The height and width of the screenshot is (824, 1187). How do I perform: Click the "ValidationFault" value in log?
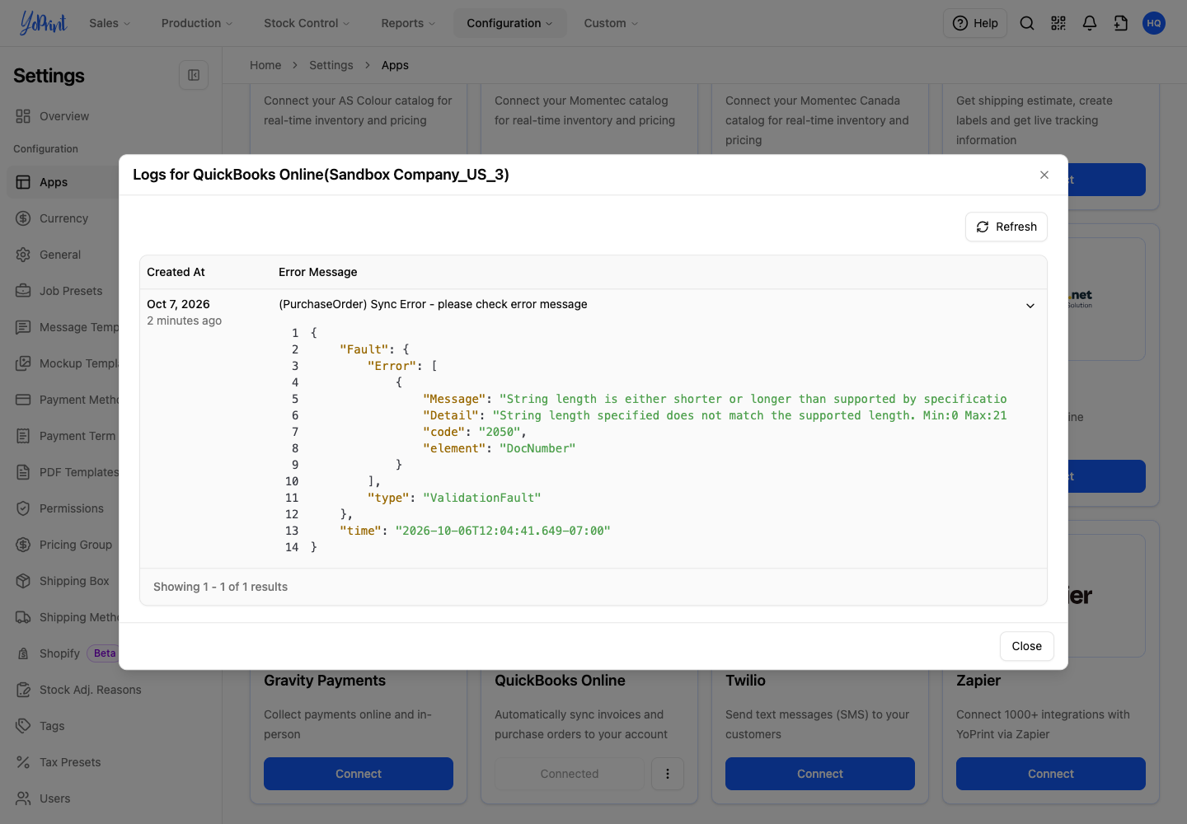tap(482, 498)
